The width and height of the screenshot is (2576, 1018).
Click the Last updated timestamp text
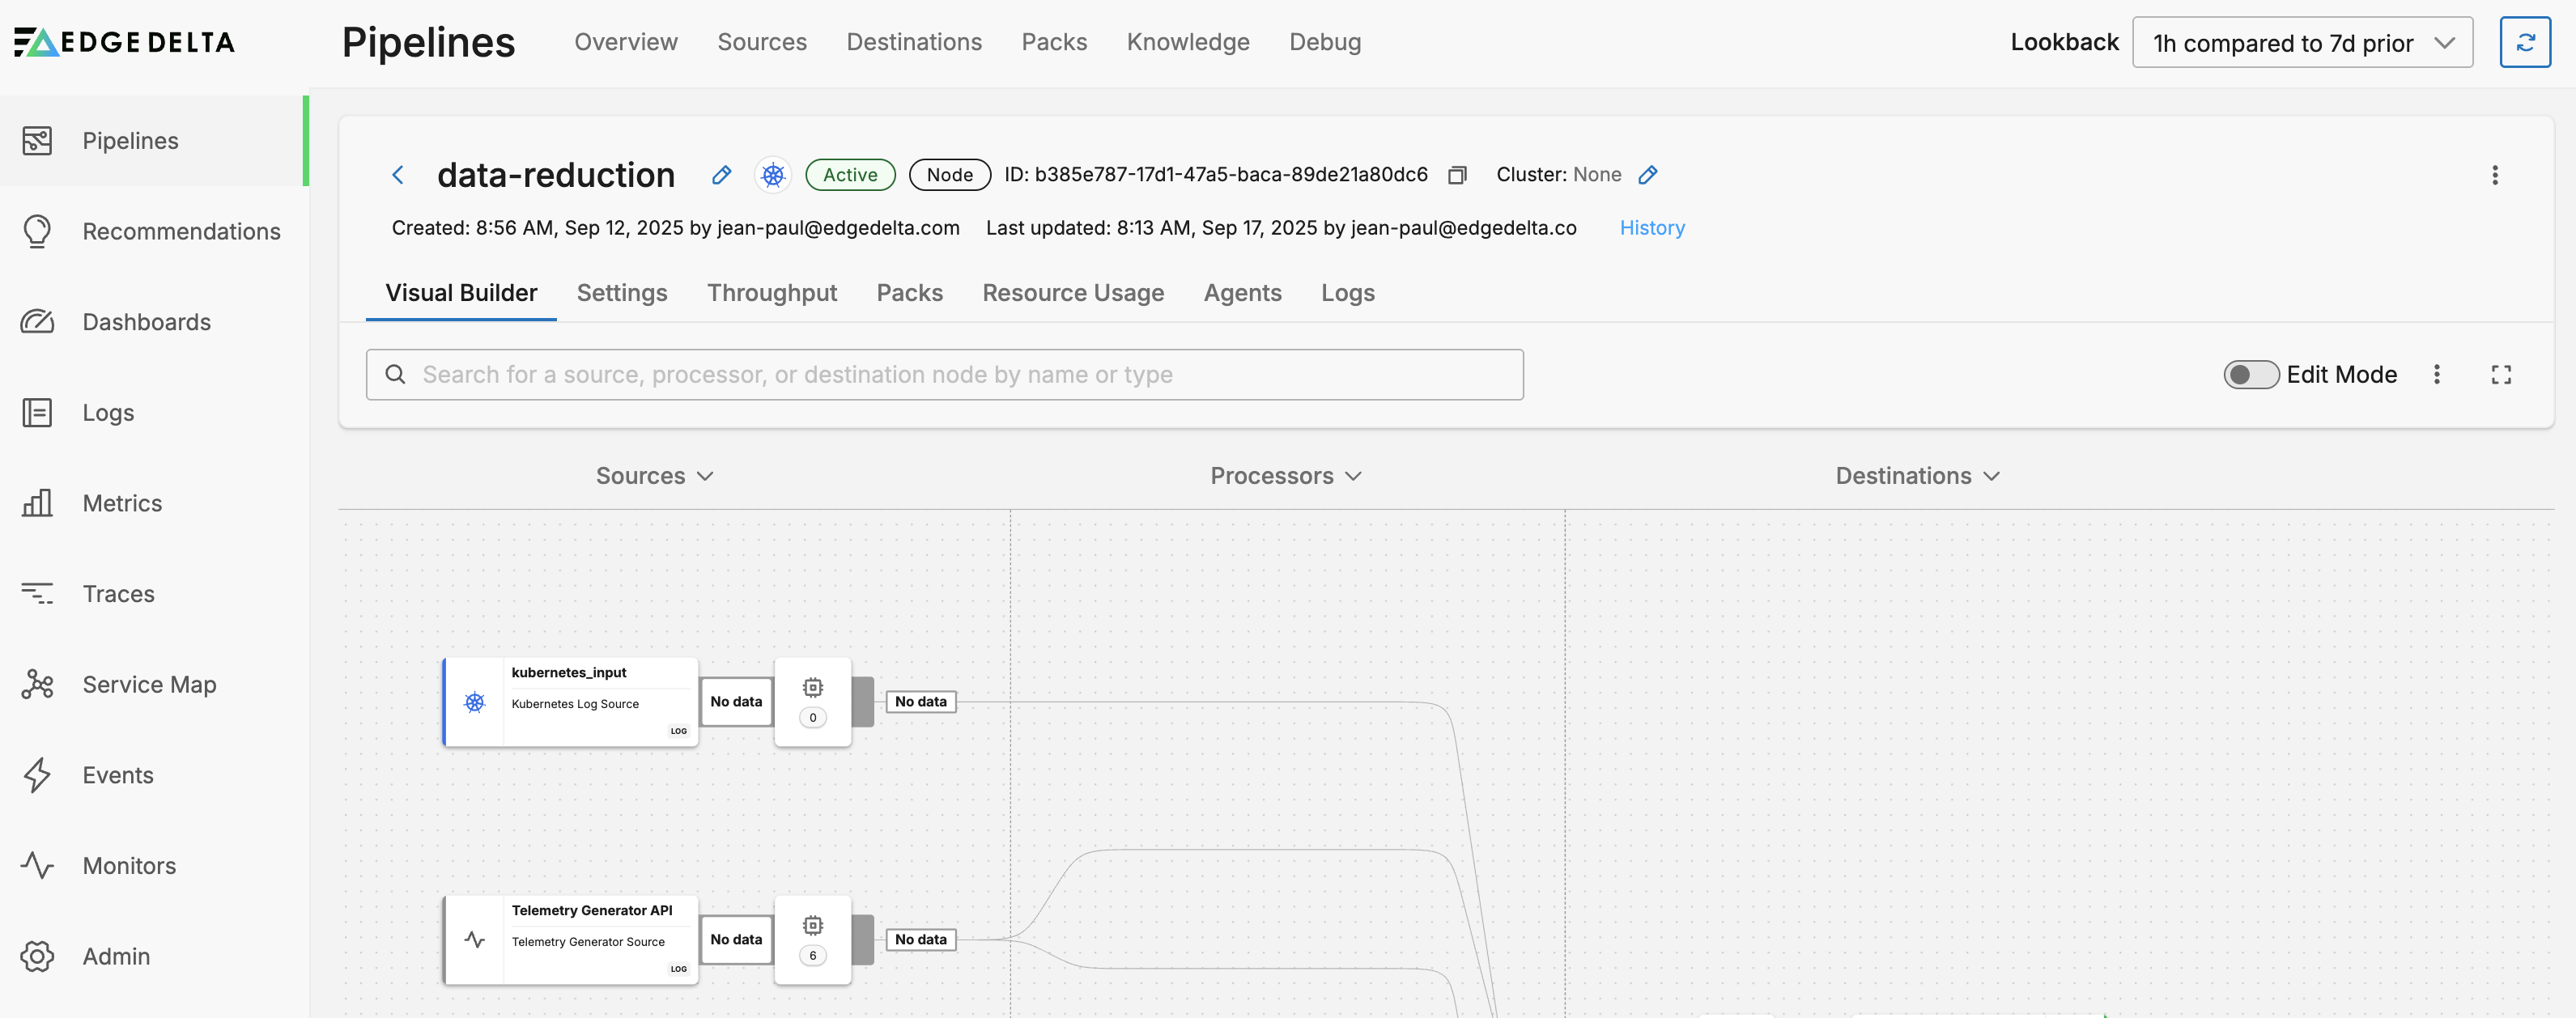click(1281, 228)
